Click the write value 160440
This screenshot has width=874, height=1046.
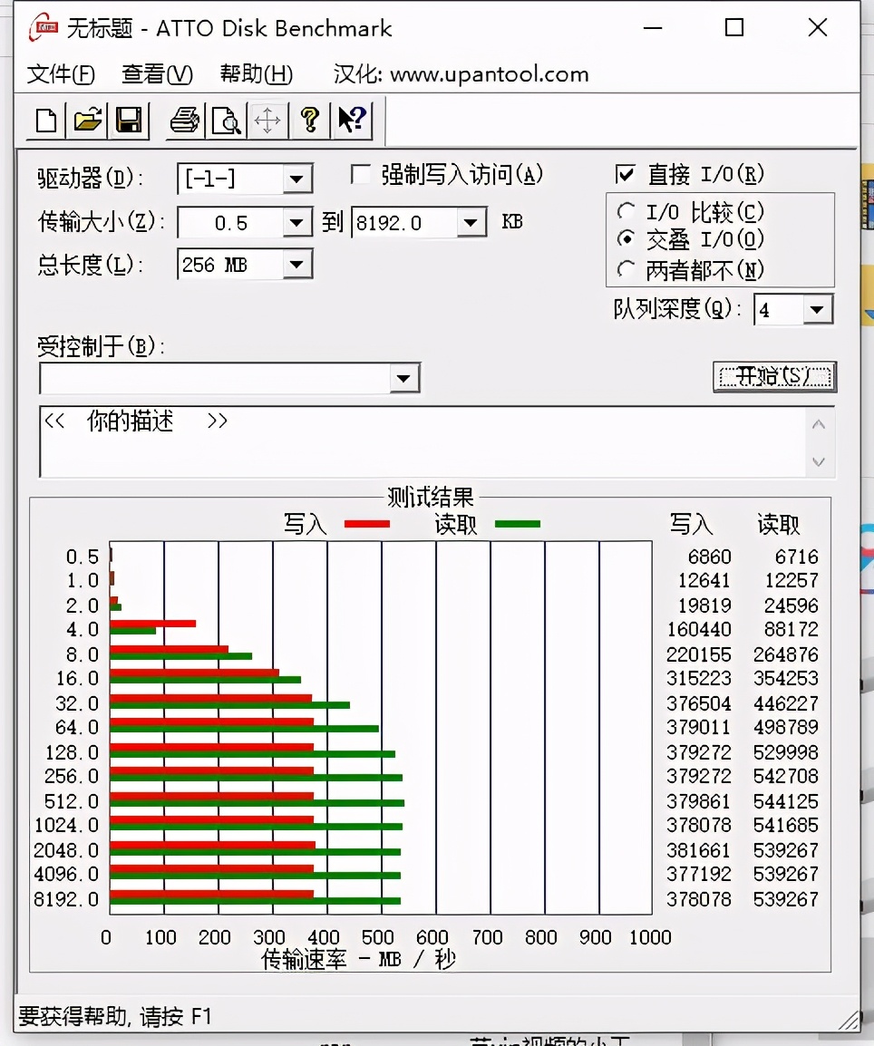tap(699, 629)
